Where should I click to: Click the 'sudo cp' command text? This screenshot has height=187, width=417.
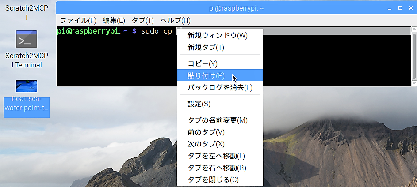point(157,31)
